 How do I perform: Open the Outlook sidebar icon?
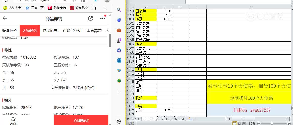(x=119, y=60)
